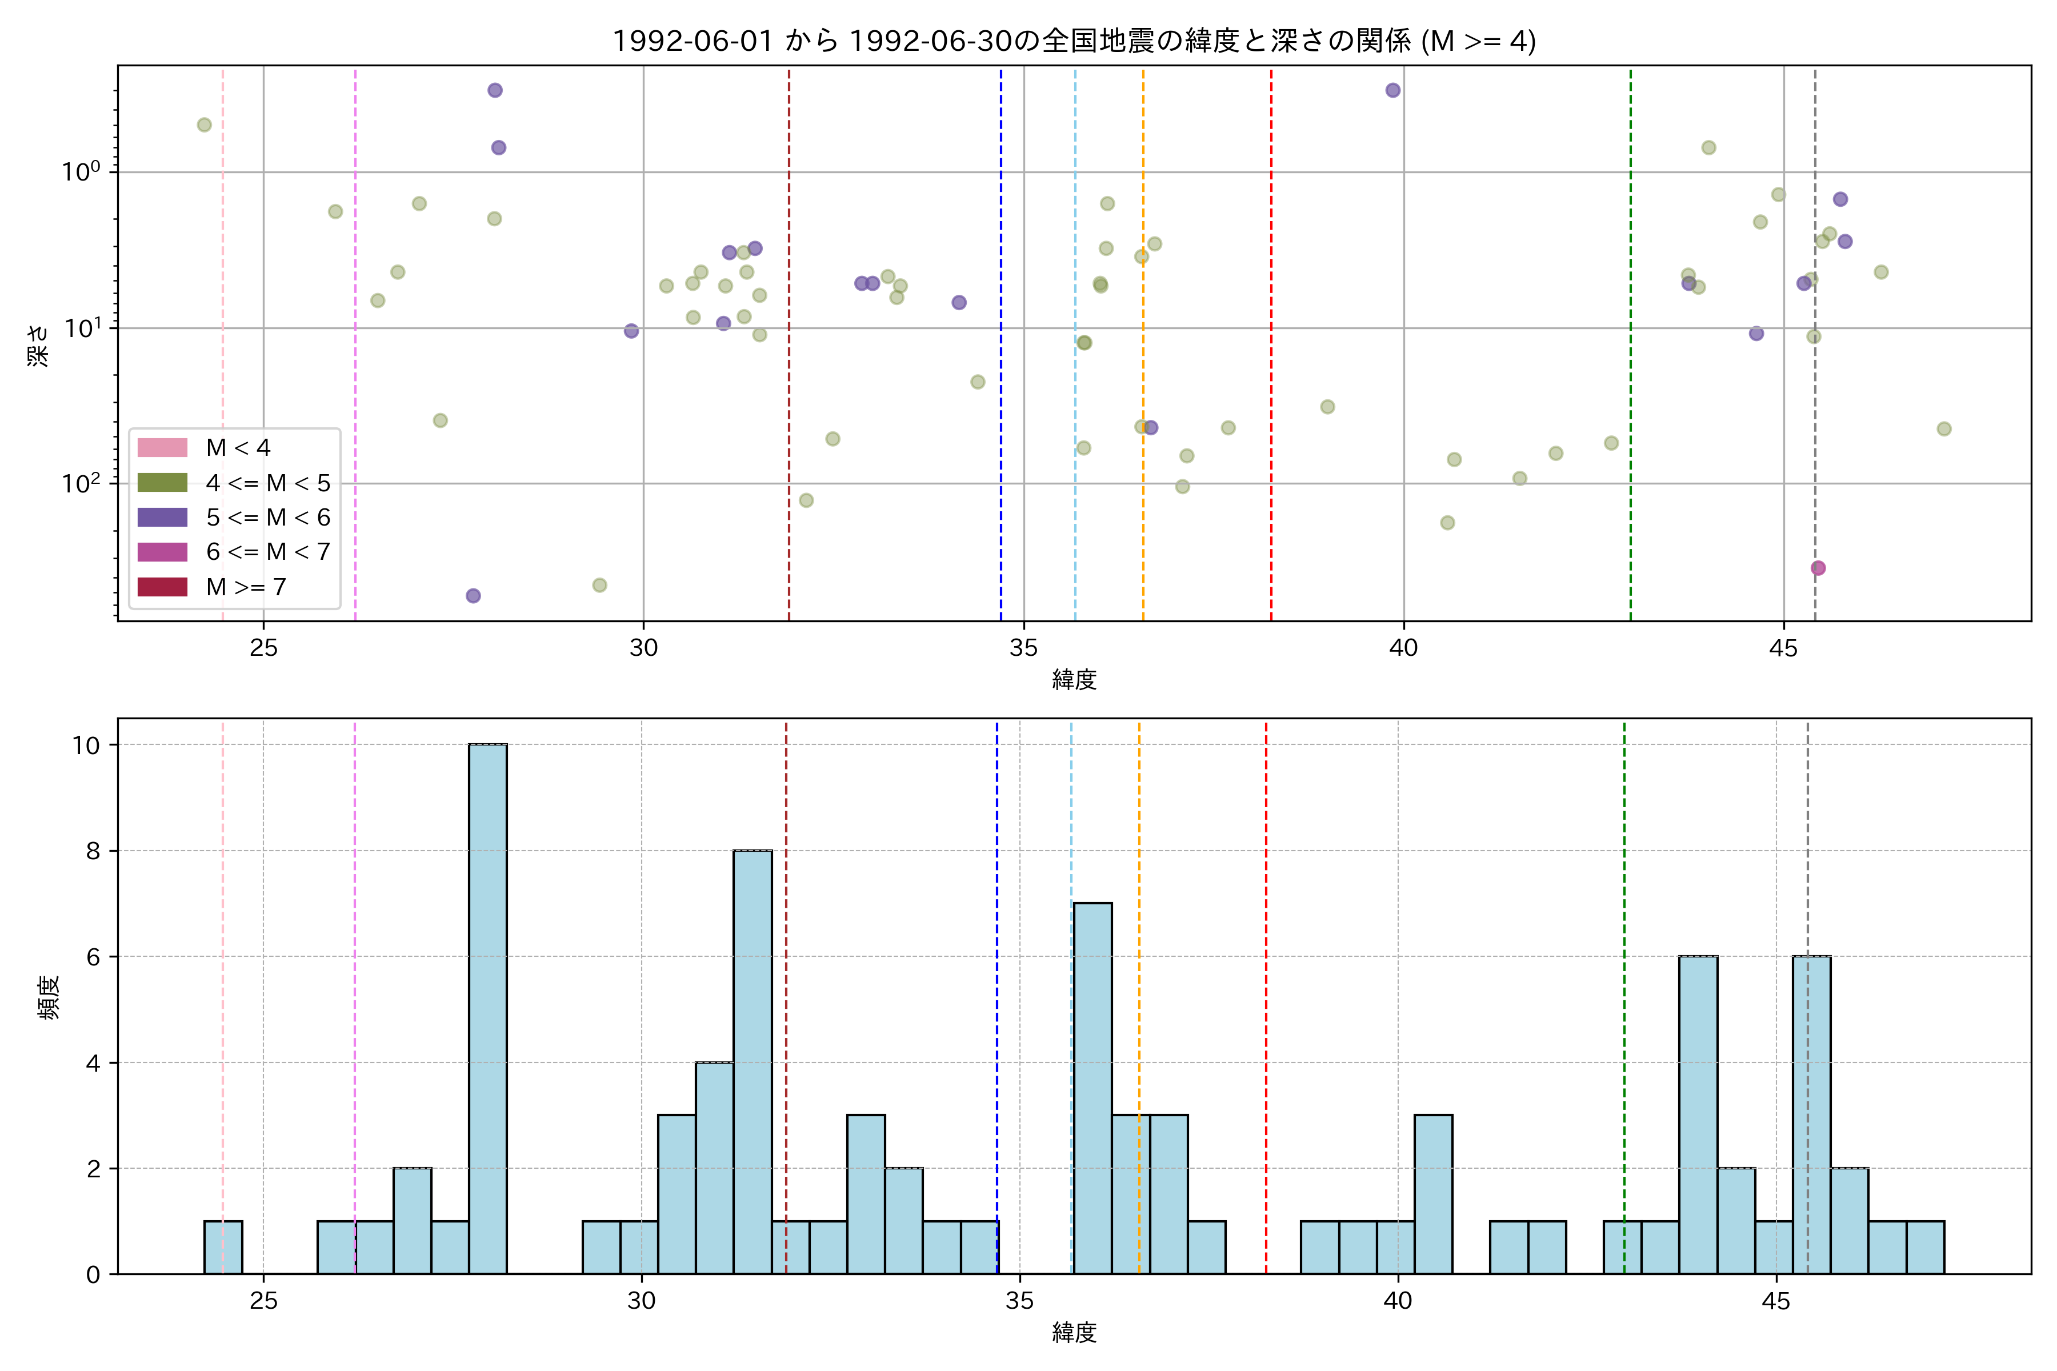Click the green 4 <= M < 5 swatch
This screenshot has height=1371, width=2057.
(x=162, y=483)
